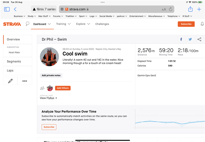The image size is (205, 142).
Task: Expand the Forums bookmarks folder
Action: 58,16
